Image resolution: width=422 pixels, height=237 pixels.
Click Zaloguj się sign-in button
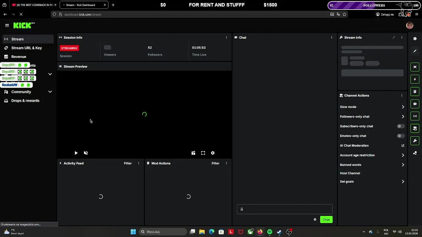pyautogui.click(x=385, y=14)
